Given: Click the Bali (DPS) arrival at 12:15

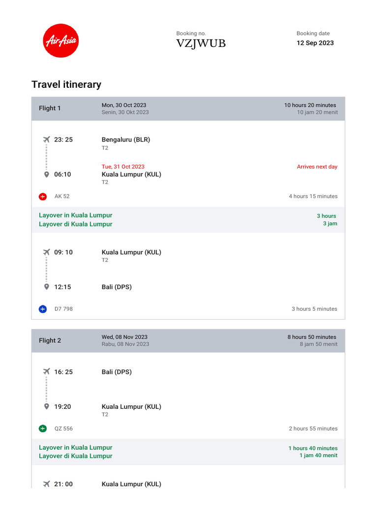Looking at the screenshot, I should tap(117, 287).
